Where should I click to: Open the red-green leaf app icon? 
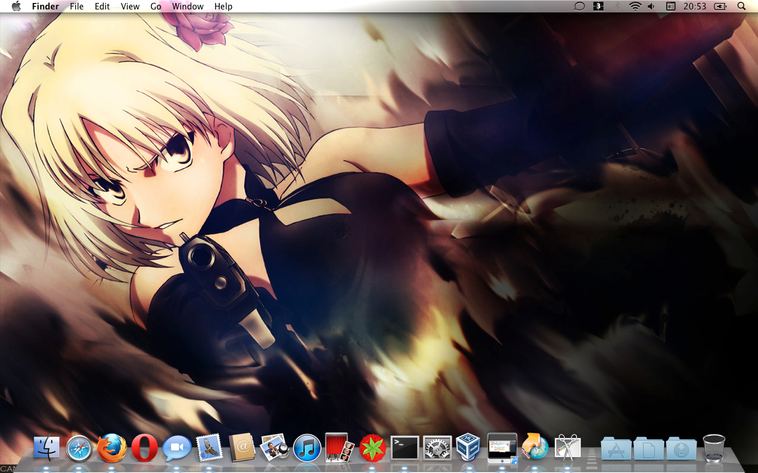372,448
